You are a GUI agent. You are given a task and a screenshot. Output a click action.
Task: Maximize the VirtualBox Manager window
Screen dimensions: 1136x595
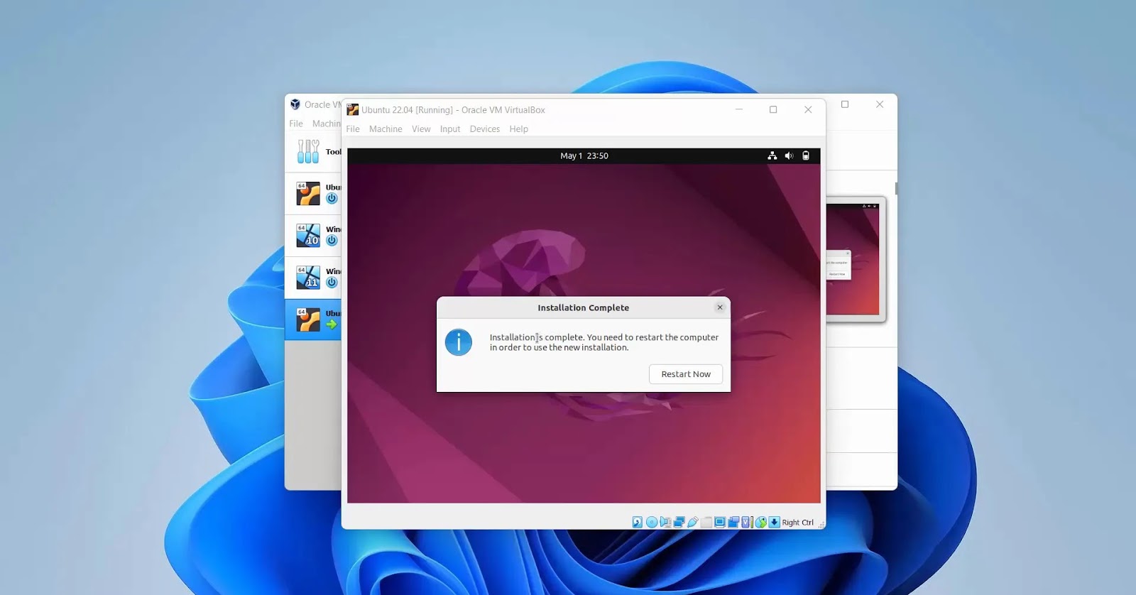pyautogui.click(x=845, y=104)
